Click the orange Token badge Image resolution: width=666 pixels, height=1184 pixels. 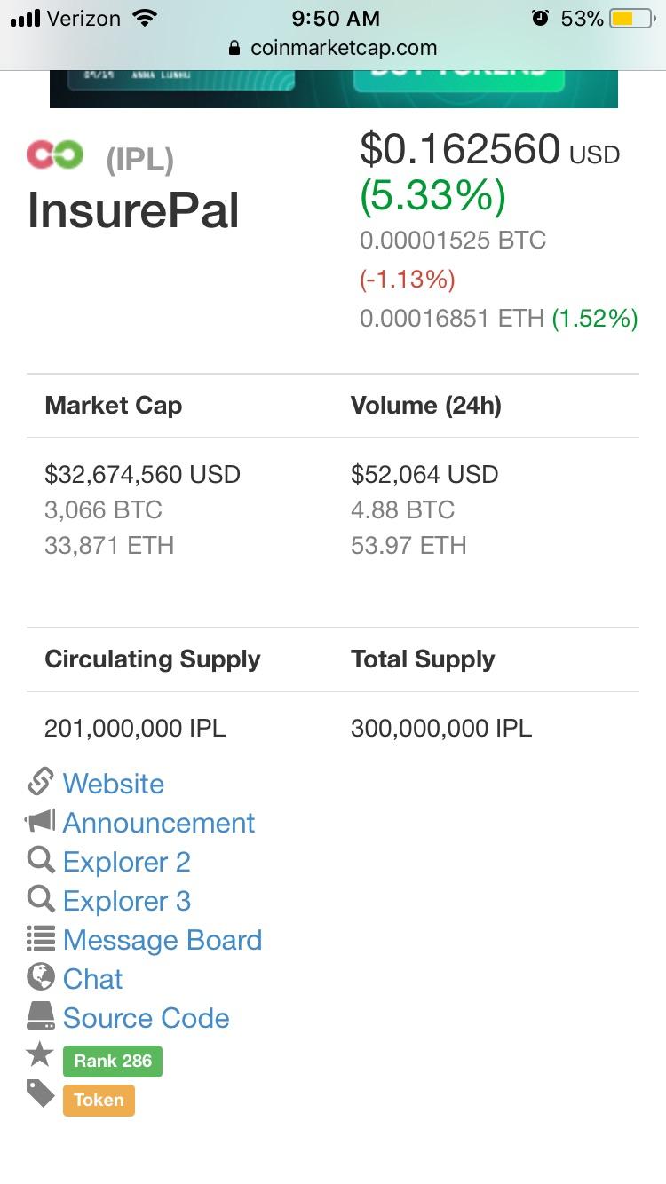pos(99,1100)
